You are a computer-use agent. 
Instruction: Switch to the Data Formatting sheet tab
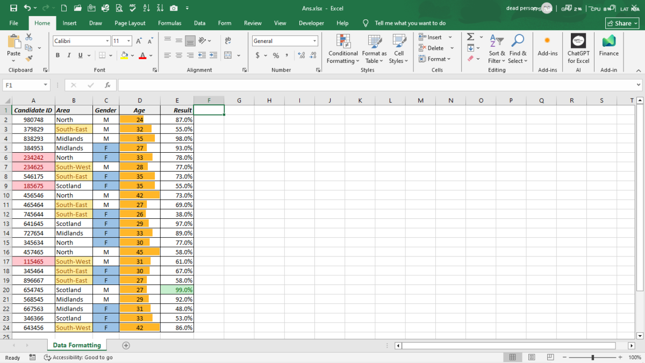(x=76, y=345)
